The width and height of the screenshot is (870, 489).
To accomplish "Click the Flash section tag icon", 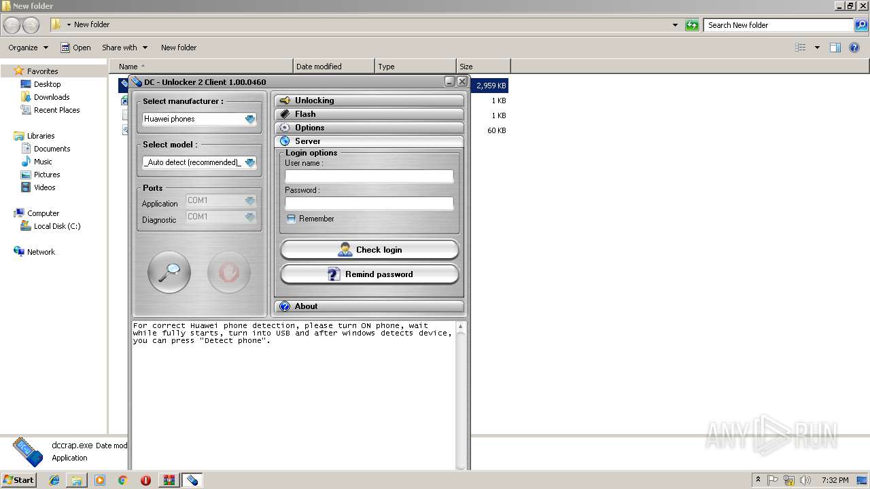I will click(285, 114).
